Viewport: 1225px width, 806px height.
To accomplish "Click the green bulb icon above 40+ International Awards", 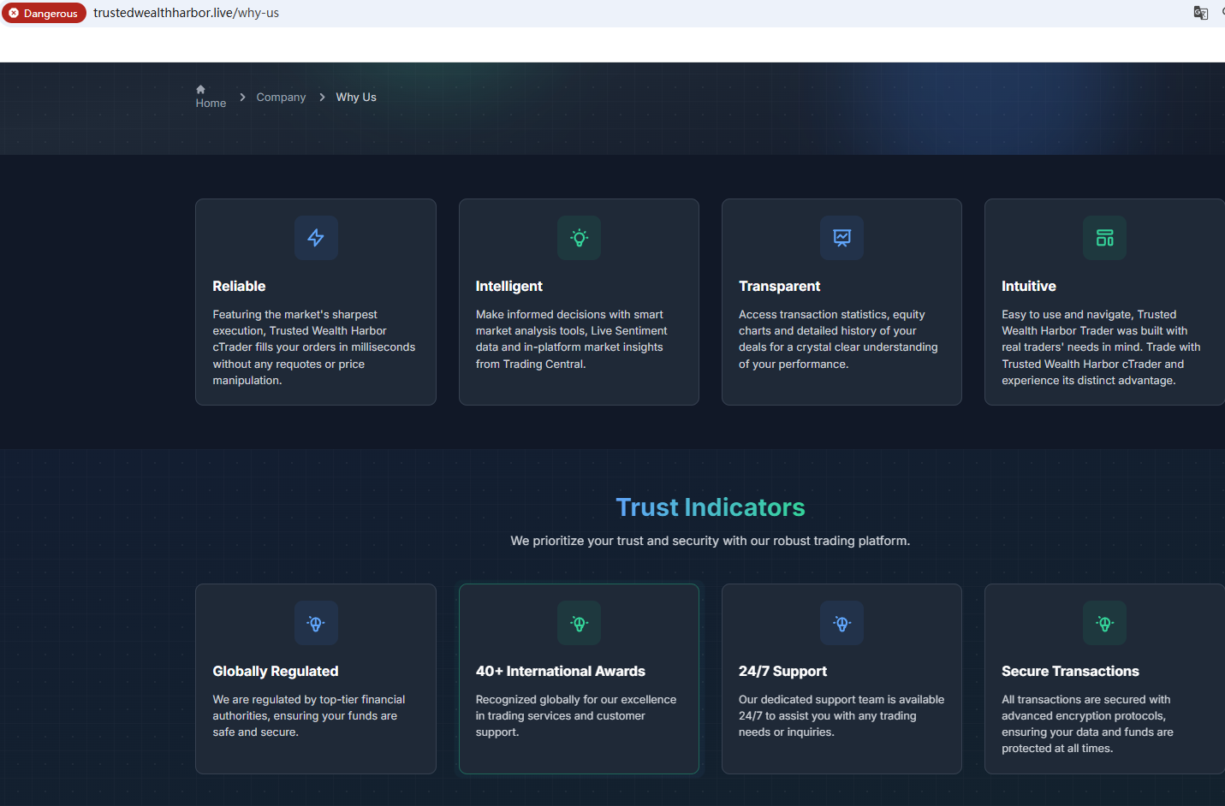I will (x=579, y=623).
